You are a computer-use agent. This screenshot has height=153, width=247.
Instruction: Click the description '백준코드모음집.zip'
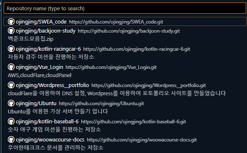click(31, 39)
